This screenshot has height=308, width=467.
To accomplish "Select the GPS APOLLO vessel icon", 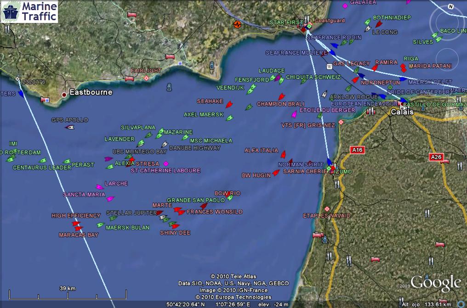I will 70,127.
